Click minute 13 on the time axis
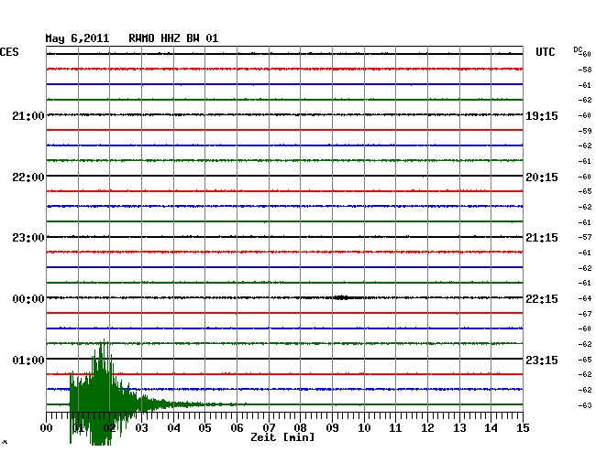The image size is (596, 452). click(459, 428)
